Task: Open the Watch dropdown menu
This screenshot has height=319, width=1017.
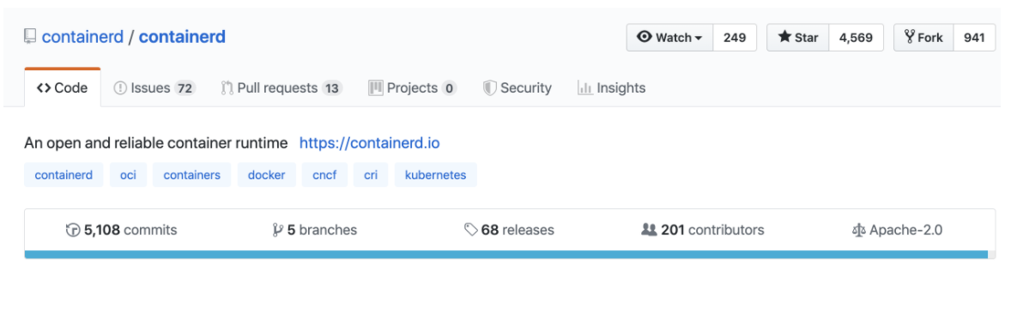Action: pyautogui.click(x=669, y=38)
